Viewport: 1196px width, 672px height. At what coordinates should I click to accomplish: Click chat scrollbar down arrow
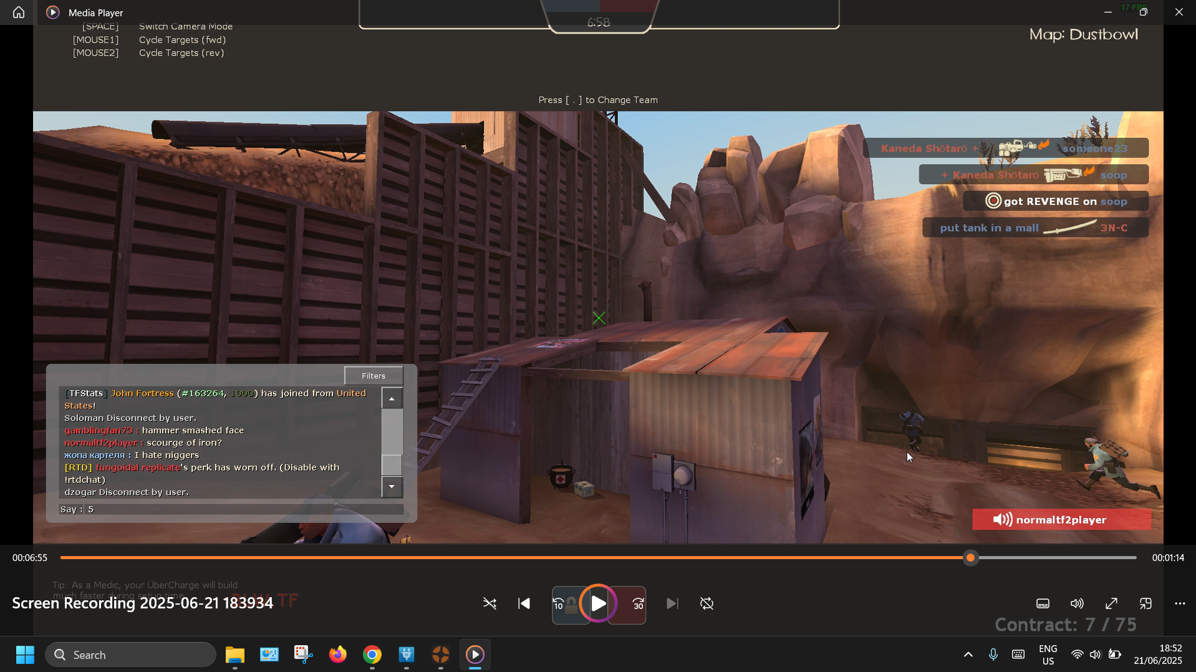(x=392, y=487)
